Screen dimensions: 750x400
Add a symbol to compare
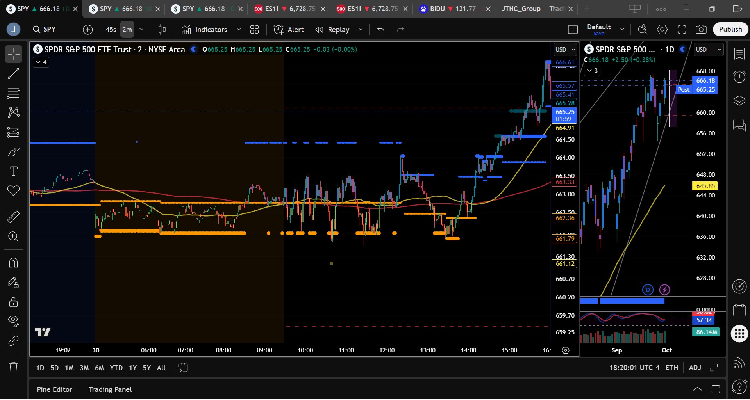point(88,29)
